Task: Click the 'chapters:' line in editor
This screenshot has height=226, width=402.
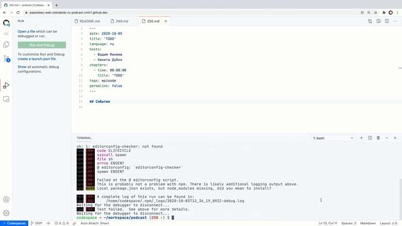Action: (x=99, y=65)
